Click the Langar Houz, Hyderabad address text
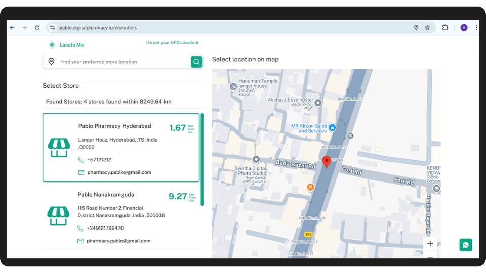Image resolution: width=486 pixels, height=273 pixels. point(118,143)
